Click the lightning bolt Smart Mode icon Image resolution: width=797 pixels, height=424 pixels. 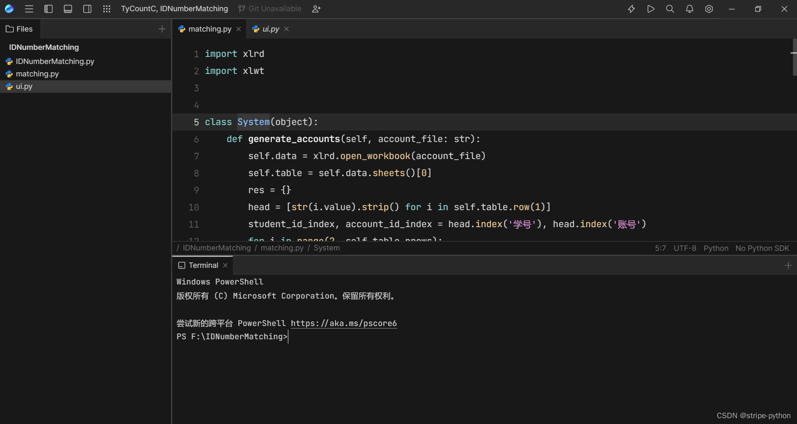(x=631, y=9)
